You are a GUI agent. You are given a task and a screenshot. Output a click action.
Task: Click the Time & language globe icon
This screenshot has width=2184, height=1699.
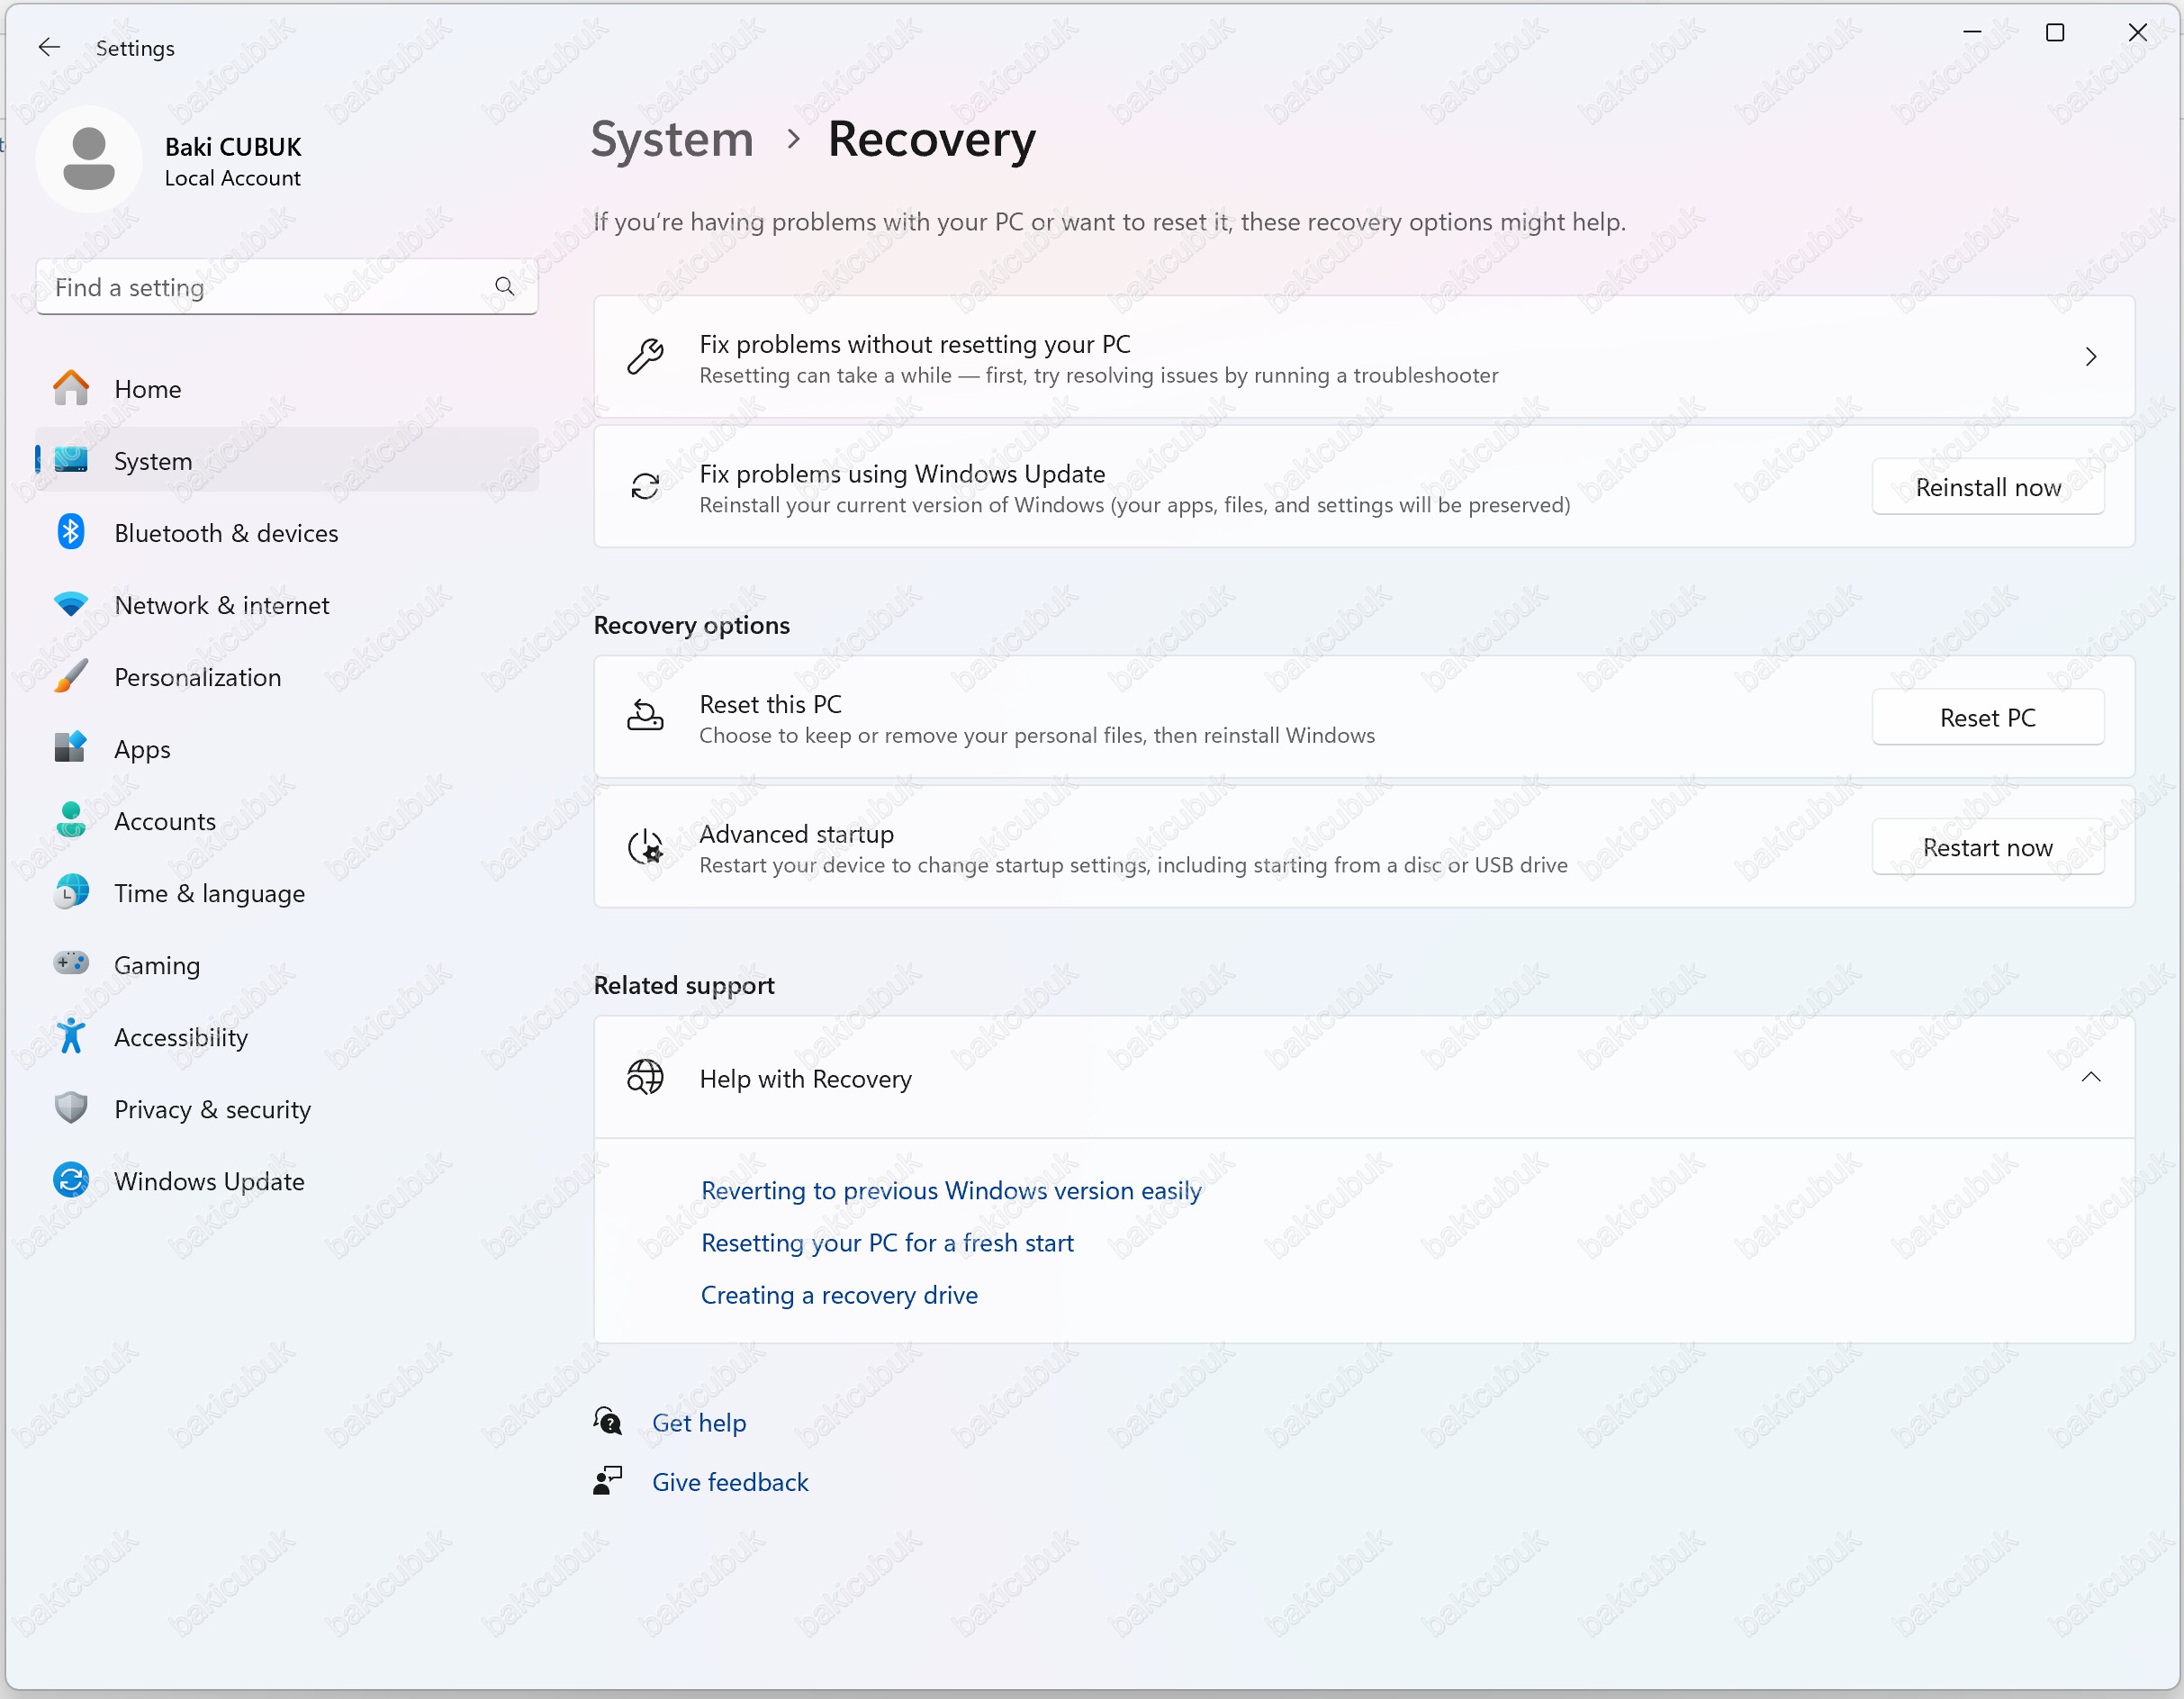[x=71, y=892]
